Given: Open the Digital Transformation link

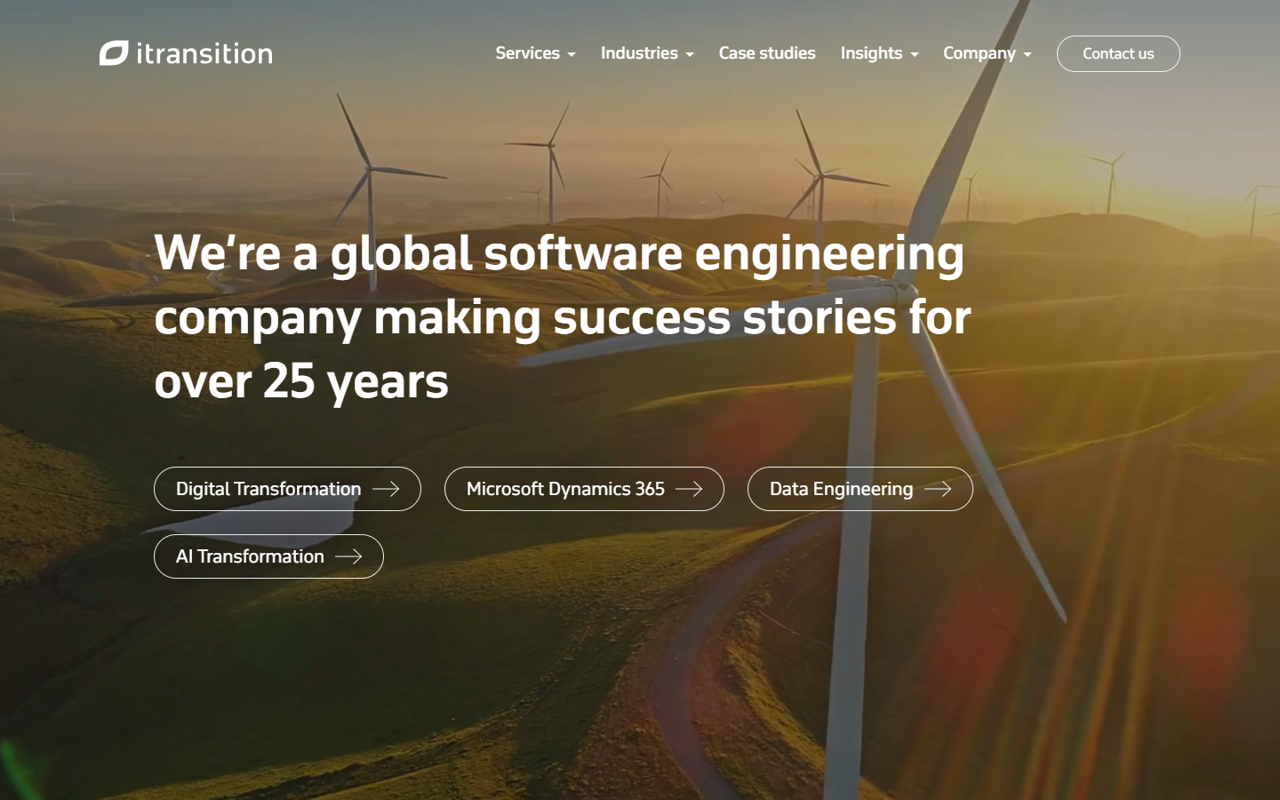Looking at the screenshot, I should [x=287, y=489].
